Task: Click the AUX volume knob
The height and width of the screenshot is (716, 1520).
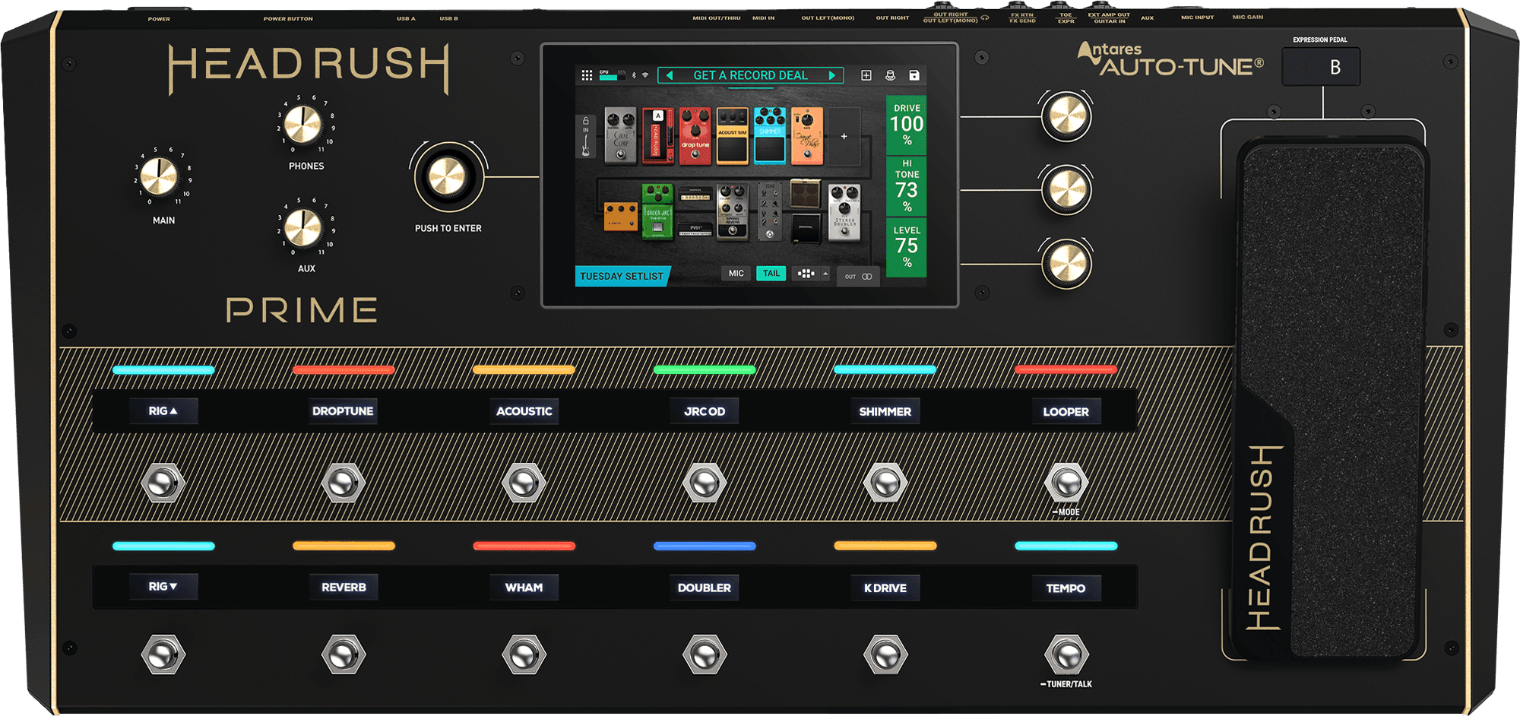Action: pos(302,228)
